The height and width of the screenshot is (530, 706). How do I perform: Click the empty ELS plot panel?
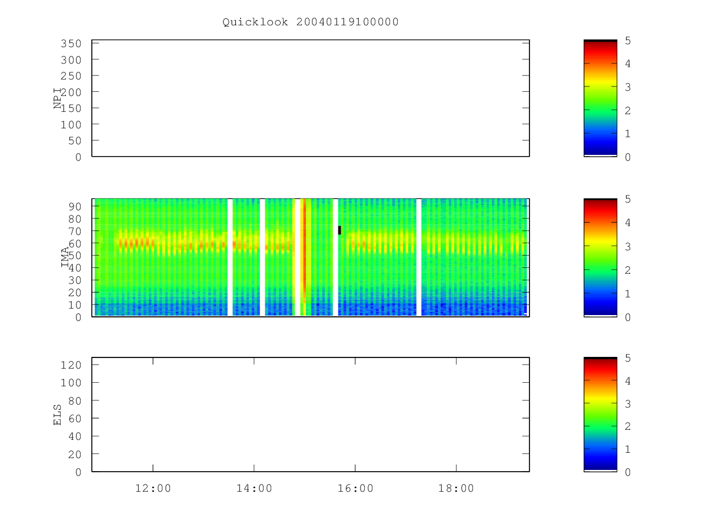(311, 414)
